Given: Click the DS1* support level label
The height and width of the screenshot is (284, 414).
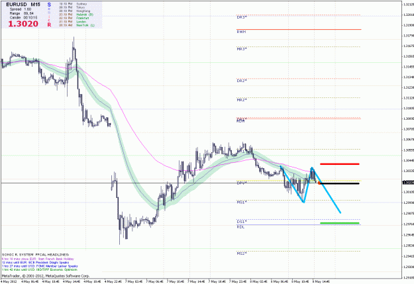Looking at the screenshot, I should click(242, 222).
